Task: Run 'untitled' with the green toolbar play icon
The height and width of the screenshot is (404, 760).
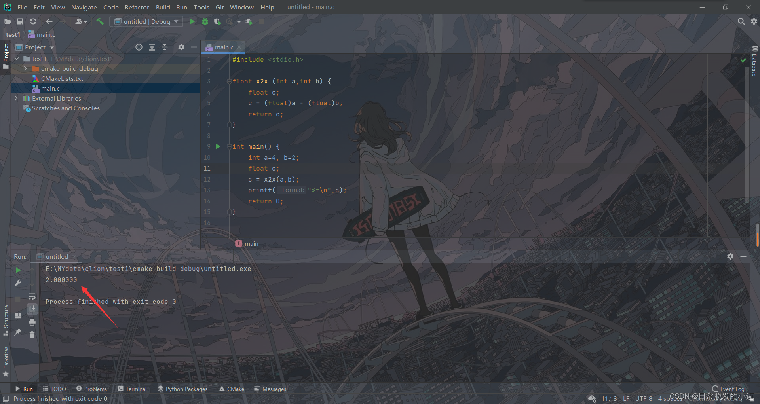Action: pyautogui.click(x=192, y=21)
